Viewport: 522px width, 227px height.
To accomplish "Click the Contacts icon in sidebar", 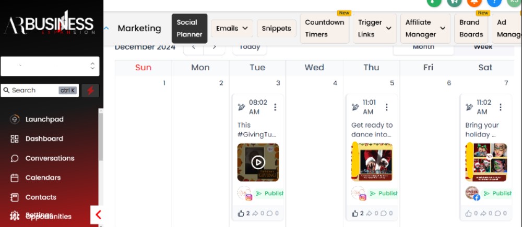I will 15,197.
